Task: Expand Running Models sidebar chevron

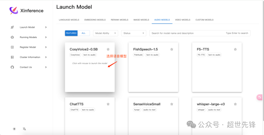Action: click(46, 37)
